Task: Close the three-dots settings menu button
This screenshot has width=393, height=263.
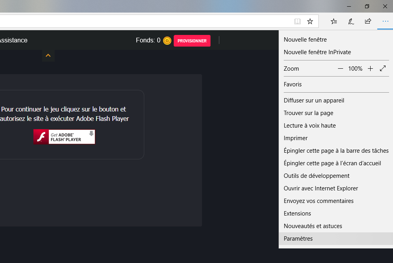Action: 385,22
